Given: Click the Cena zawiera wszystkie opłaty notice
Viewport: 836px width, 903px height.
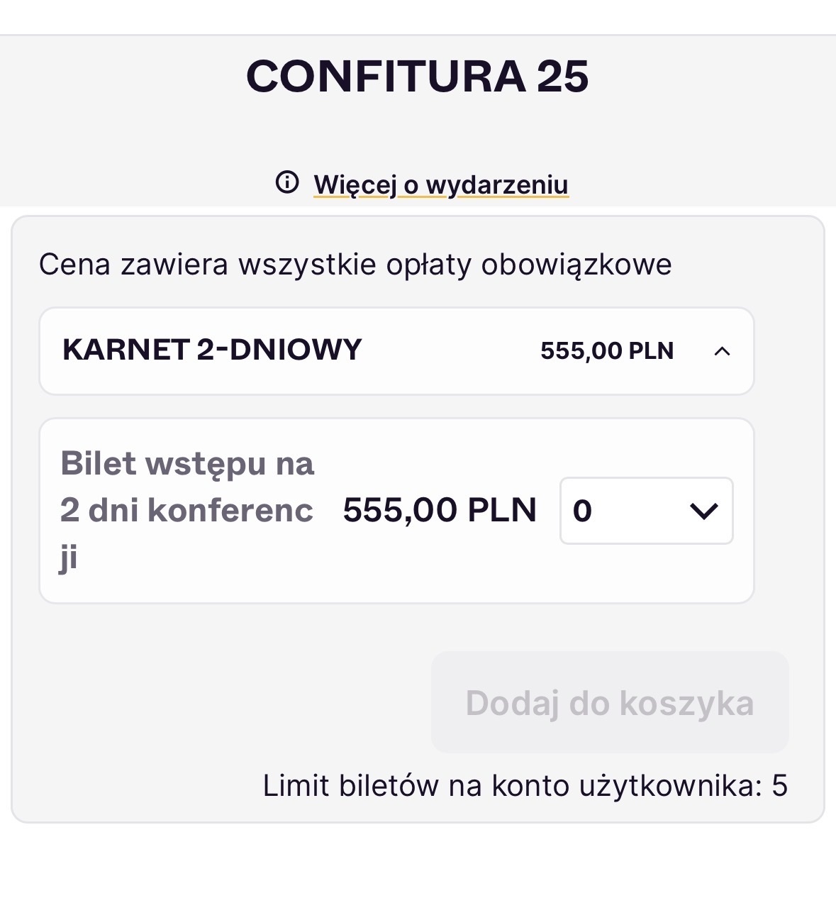Looking at the screenshot, I should [355, 265].
